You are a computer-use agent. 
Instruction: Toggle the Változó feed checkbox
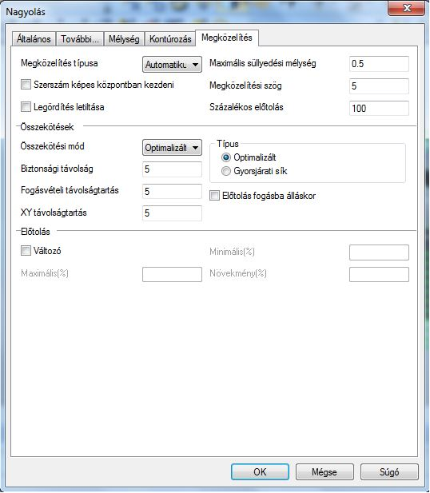coord(26,251)
